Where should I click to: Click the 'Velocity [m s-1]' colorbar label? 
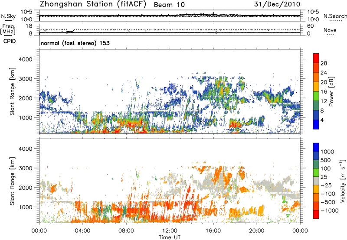point(343,181)
